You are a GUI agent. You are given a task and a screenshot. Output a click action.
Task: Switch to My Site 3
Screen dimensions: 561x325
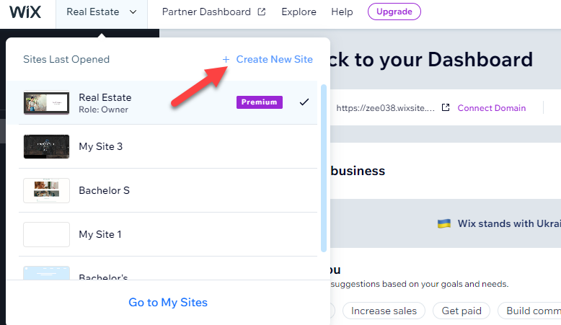(x=100, y=146)
